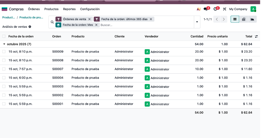261x138 pixels.
Task: Open the activities clock icon
Action: 215,9
